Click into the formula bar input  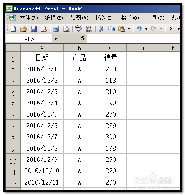134,39
